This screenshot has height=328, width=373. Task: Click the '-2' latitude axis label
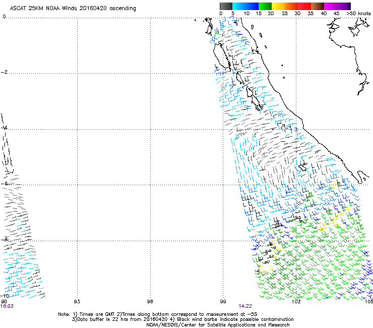coord(4,72)
